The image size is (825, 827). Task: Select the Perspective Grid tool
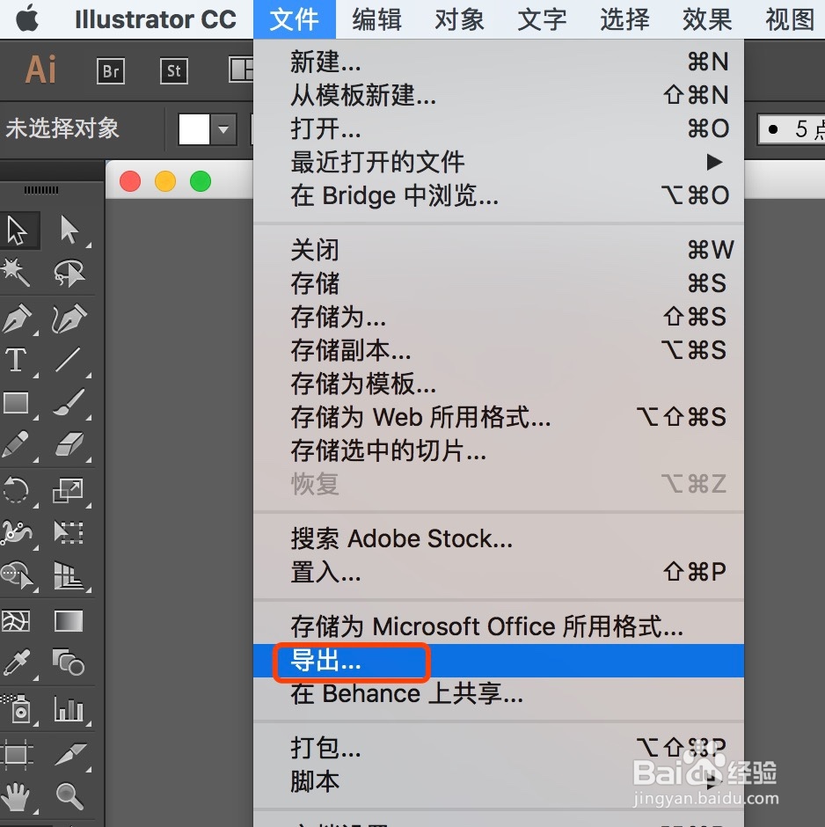69,575
